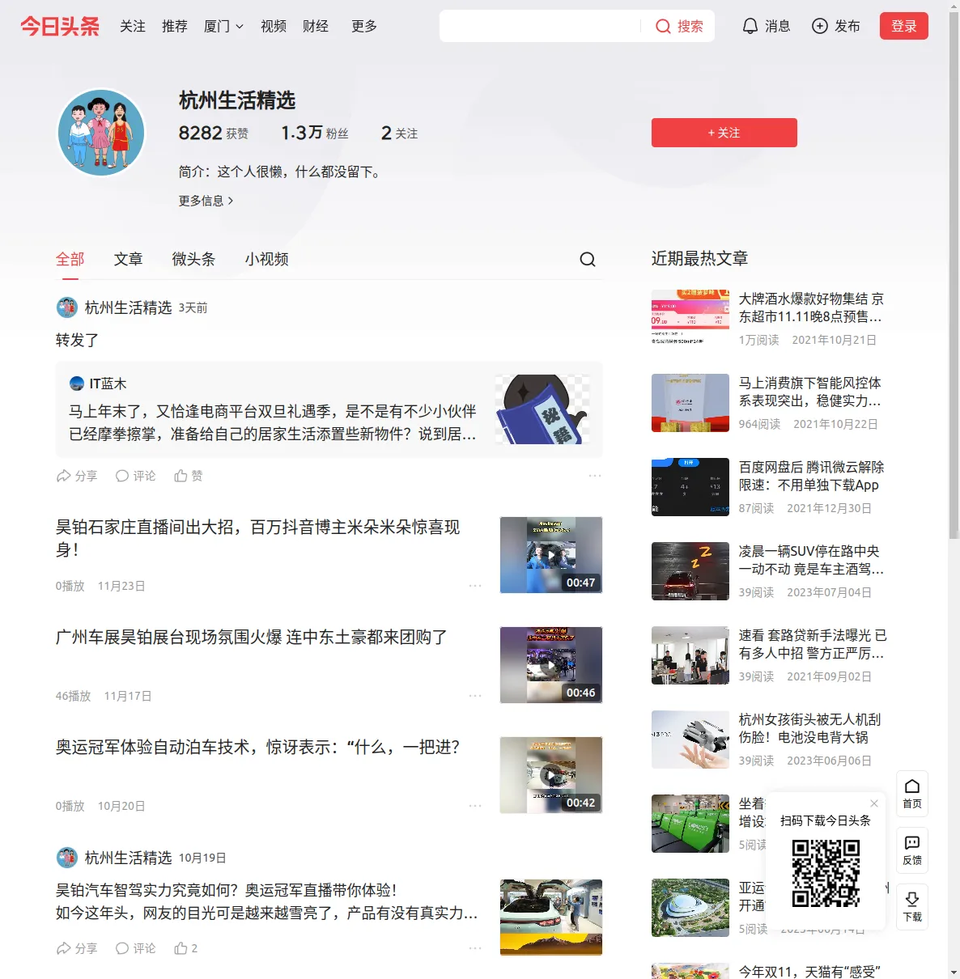Close the 扫码下载今日头条 QR popup
Viewport: 960px width, 979px height.
(x=874, y=803)
